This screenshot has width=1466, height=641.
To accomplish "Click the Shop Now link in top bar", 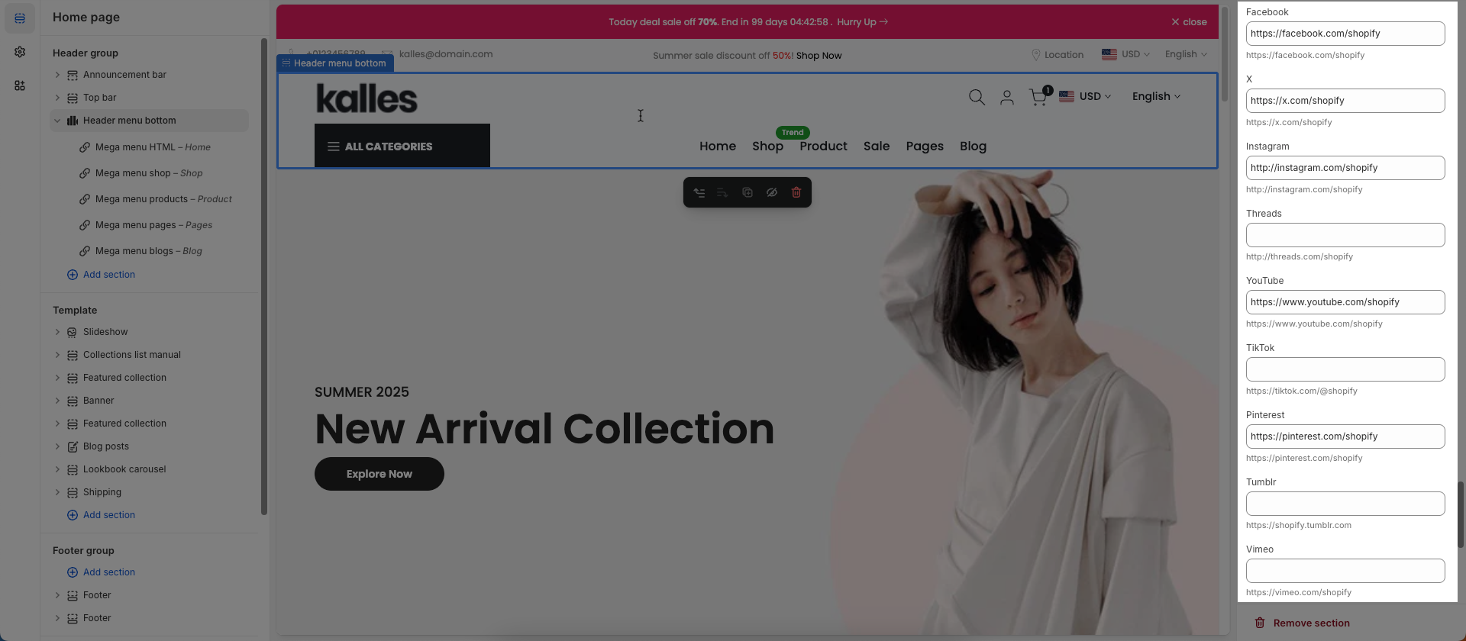I will coord(819,56).
